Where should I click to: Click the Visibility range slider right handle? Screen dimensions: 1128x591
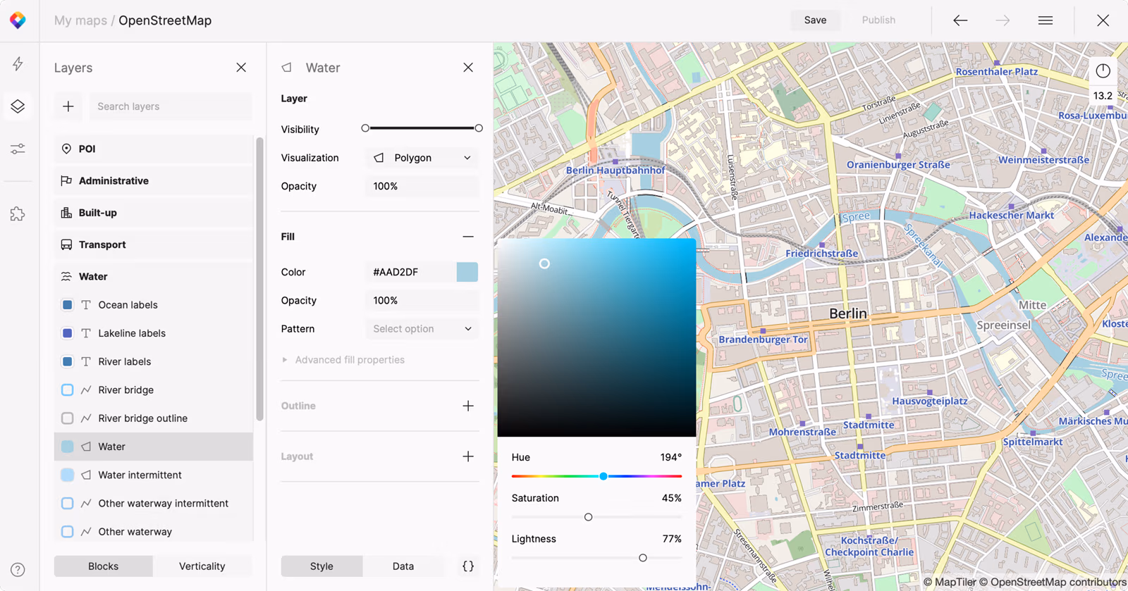479,128
